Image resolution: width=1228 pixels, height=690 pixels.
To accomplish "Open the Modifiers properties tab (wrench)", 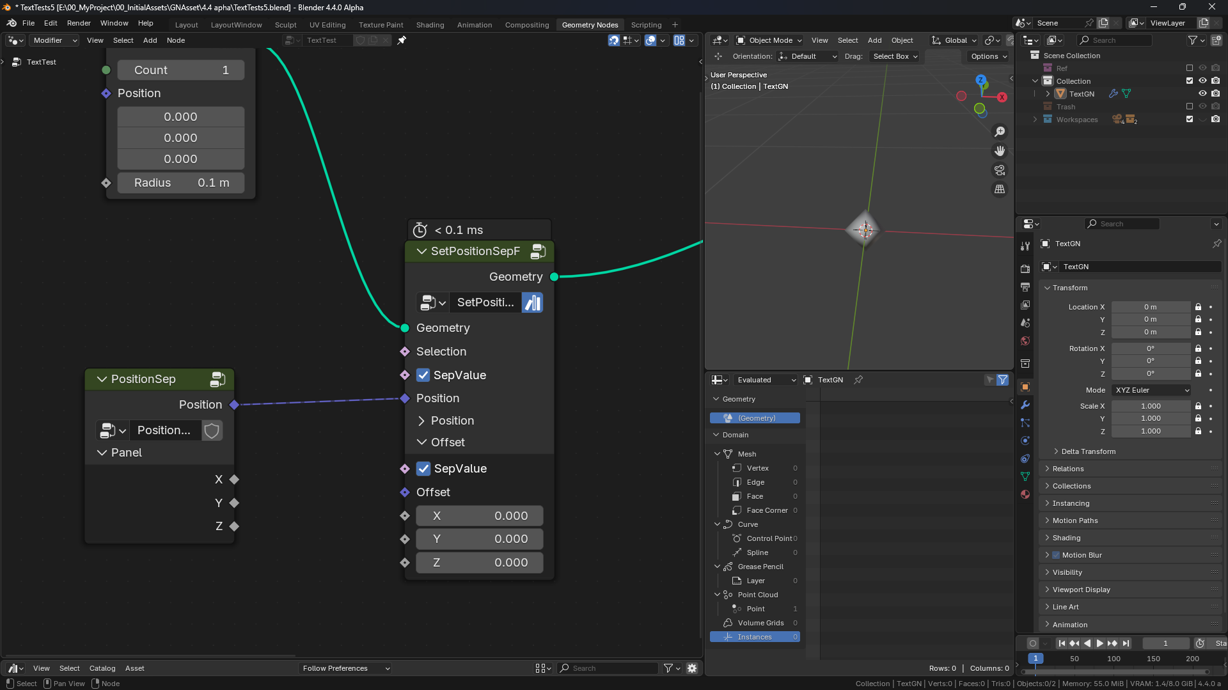I will pyautogui.click(x=1025, y=405).
